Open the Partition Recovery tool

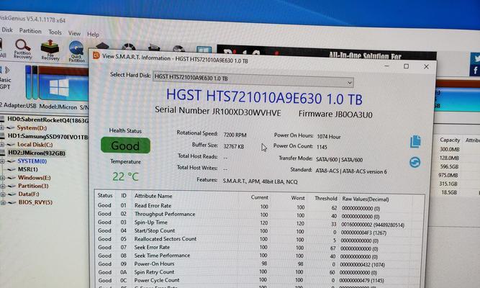pyautogui.click(x=23, y=49)
